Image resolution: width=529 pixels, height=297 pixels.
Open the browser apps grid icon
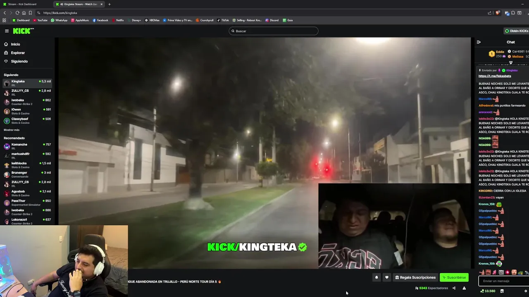pyautogui.click(x=5, y=20)
